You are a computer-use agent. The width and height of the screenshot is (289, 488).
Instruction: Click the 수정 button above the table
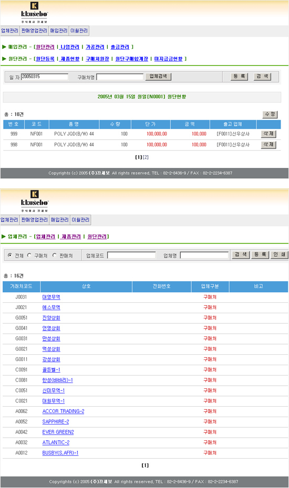(270, 114)
